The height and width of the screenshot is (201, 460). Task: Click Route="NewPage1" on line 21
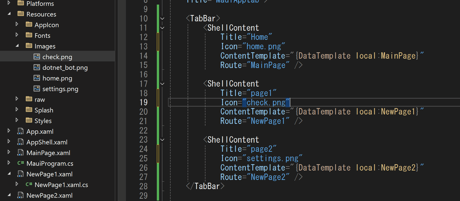click(255, 121)
